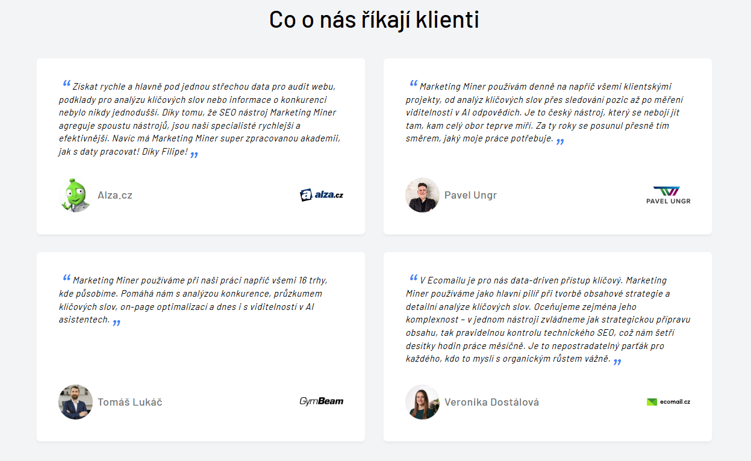
Task: Click the green Alza alien mascot avatar
Action: (x=75, y=195)
